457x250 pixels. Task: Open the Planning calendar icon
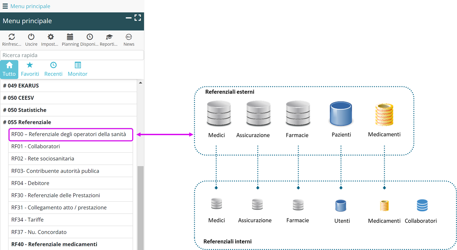tap(70, 37)
